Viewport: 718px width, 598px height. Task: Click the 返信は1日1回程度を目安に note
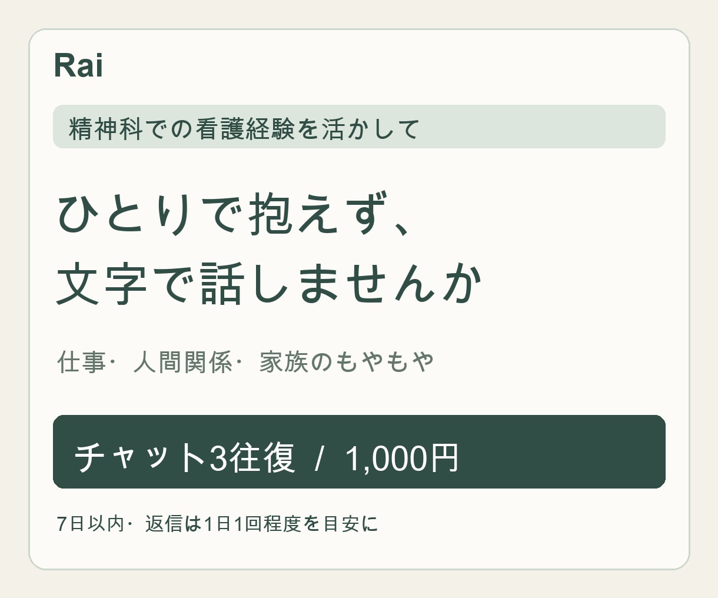(x=261, y=523)
